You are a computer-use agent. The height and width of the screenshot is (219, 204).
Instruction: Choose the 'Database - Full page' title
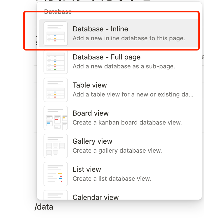107,57
